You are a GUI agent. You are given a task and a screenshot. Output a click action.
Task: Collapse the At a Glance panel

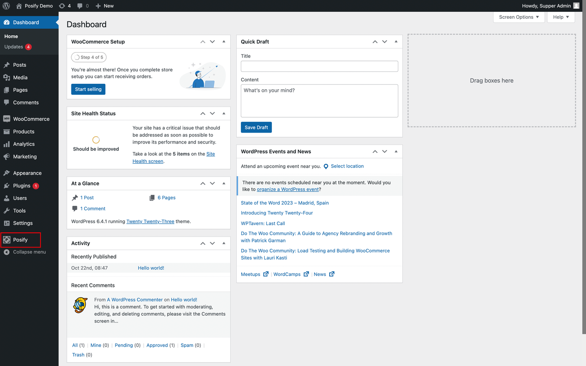pos(224,183)
